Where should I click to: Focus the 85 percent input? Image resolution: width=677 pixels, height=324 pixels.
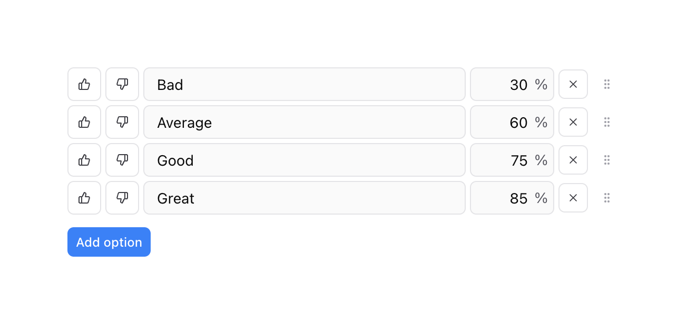tap(506, 198)
